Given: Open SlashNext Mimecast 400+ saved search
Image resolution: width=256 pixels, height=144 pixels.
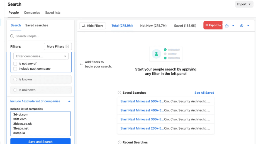Looking at the screenshot, I should [x=166, y=110].
